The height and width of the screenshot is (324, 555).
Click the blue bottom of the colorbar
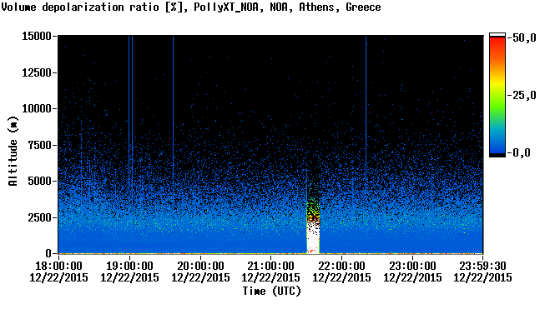pyautogui.click(x=497, y=145)
